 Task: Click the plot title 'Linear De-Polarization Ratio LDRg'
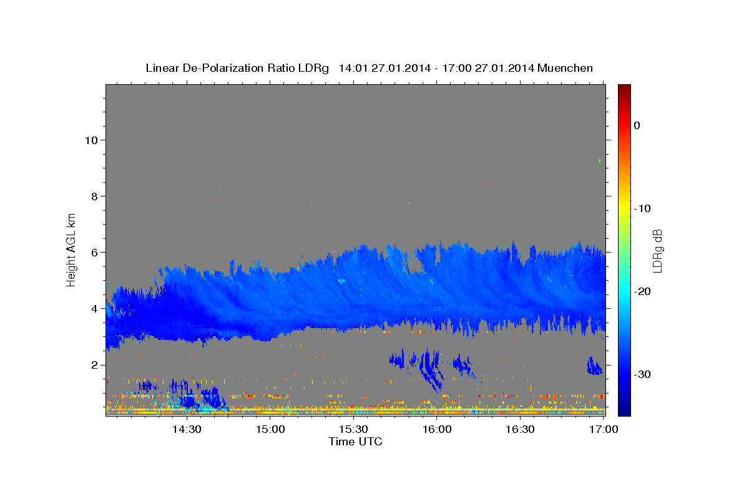[237, 68]
